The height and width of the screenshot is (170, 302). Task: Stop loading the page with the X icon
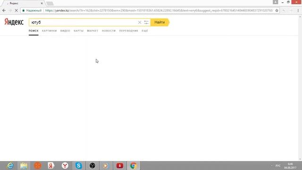point(16,10)
